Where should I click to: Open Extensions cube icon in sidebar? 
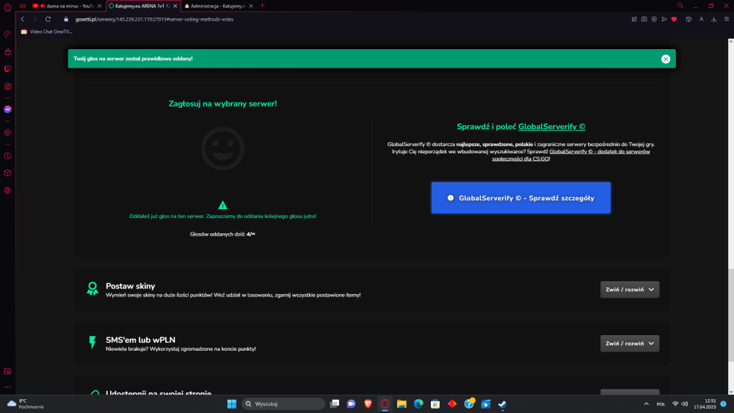point(7,173)
